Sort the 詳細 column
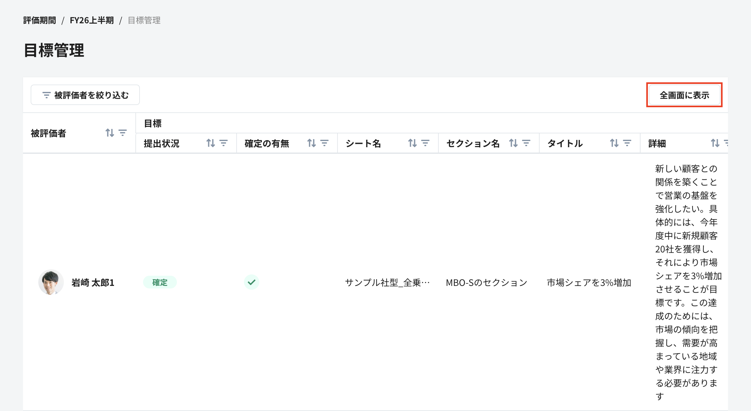This screenshot has width=751, height=411. tap(715, 143)
